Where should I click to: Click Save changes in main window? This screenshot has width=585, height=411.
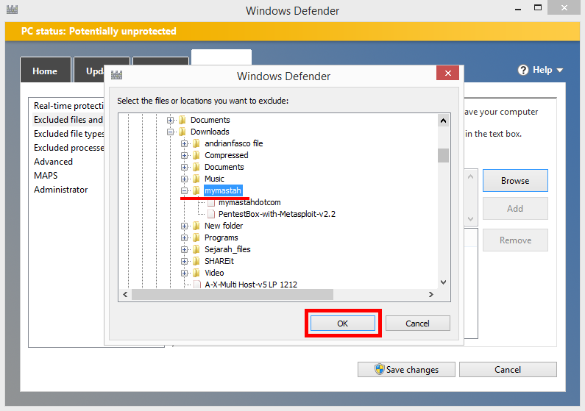point(406,370)
